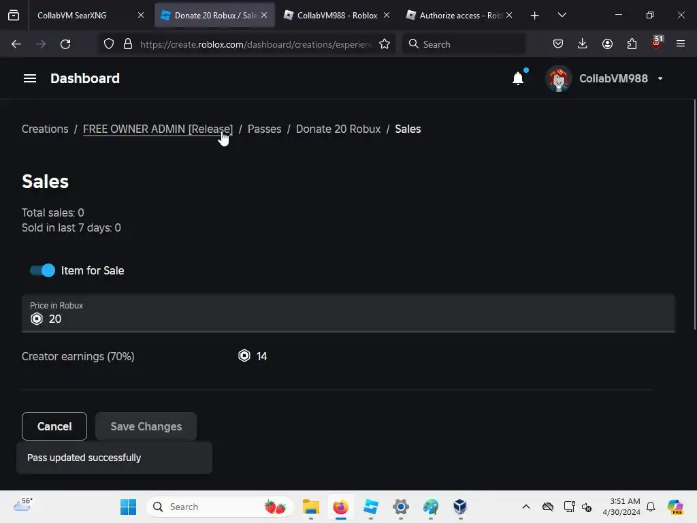Open the Donate 20 Robux breadcrumb

point(338,129)
